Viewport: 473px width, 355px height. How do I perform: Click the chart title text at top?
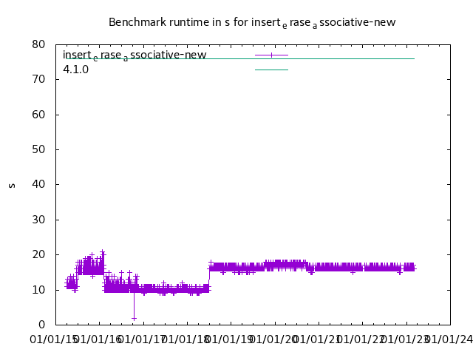coord(252,22)
